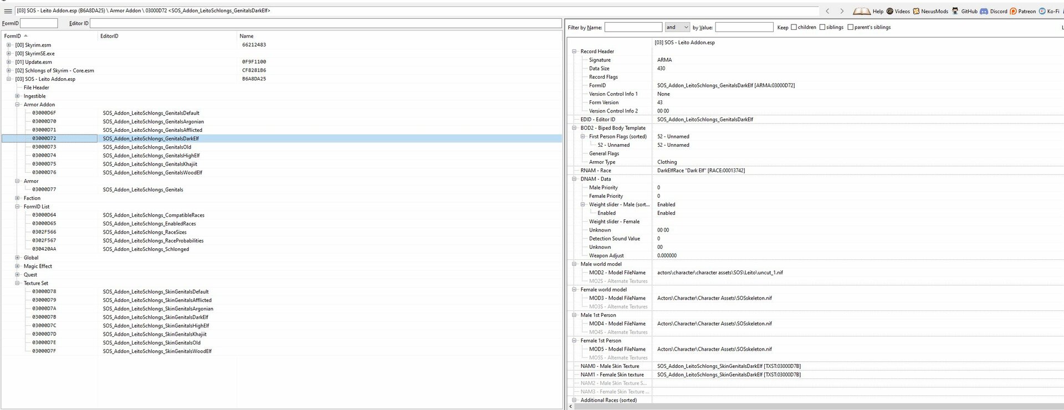Enable the Keep children checkbox
This screenshot has height=410, width=1064.
[794, 27]
